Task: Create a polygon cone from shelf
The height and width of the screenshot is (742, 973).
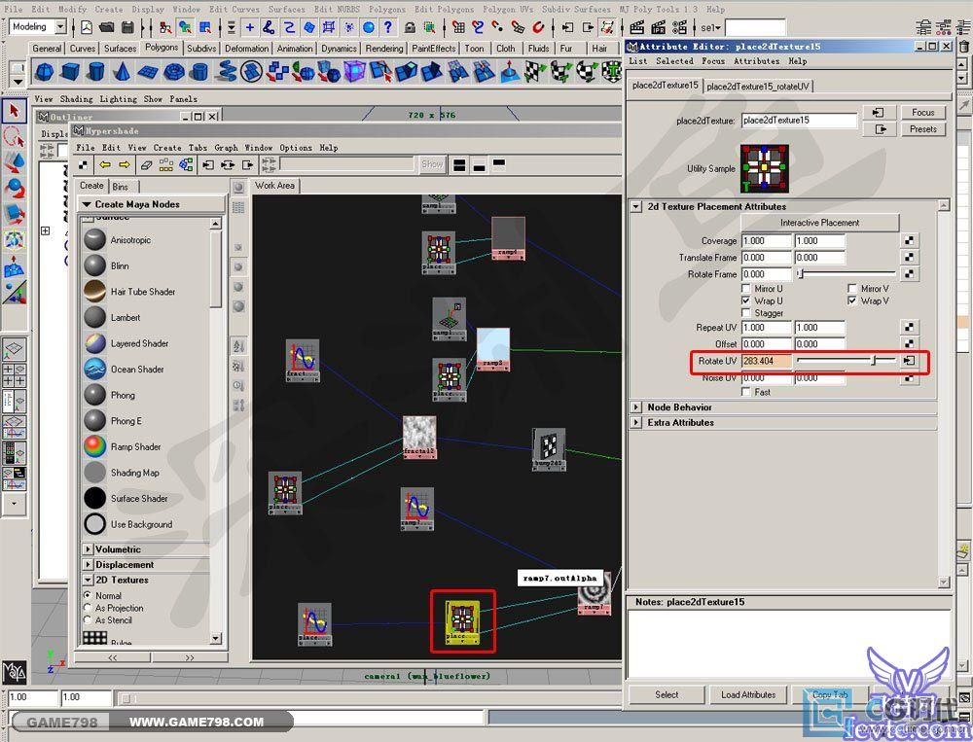Action: [x=122, y=72]
